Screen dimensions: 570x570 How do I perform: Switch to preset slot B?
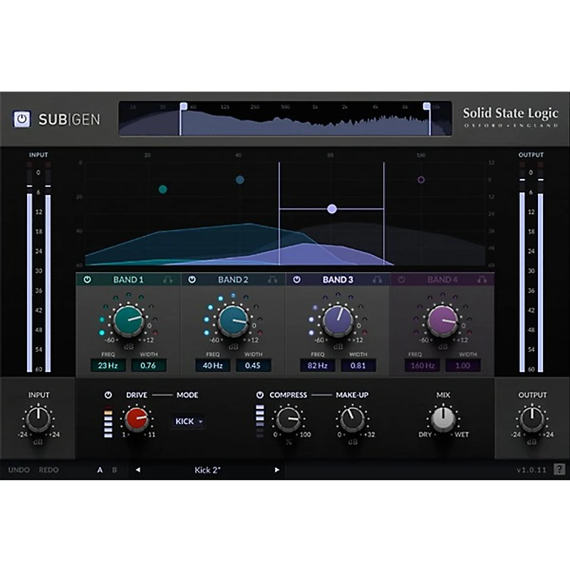(115, 470)
